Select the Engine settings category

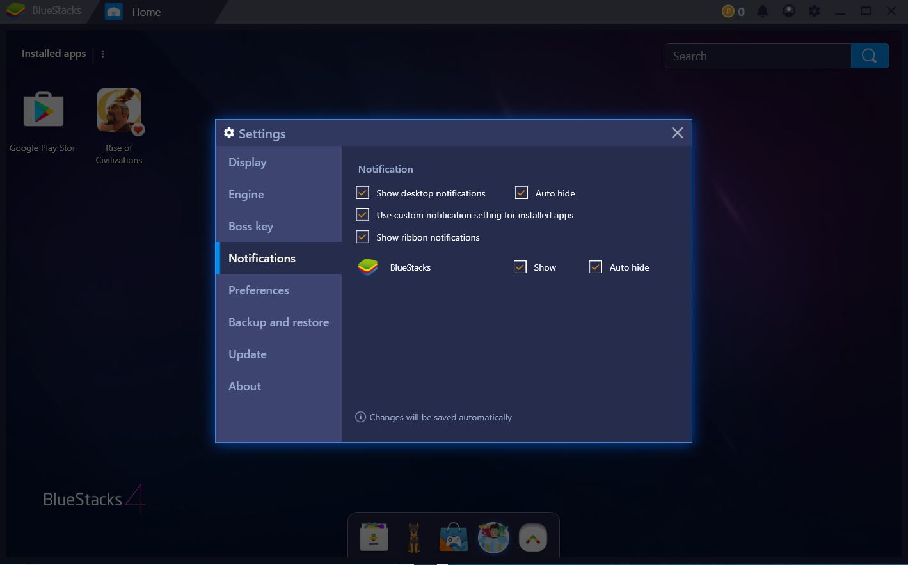(246, 194)
